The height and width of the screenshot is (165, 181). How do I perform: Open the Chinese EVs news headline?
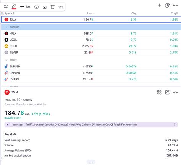(x=81, y=125)
